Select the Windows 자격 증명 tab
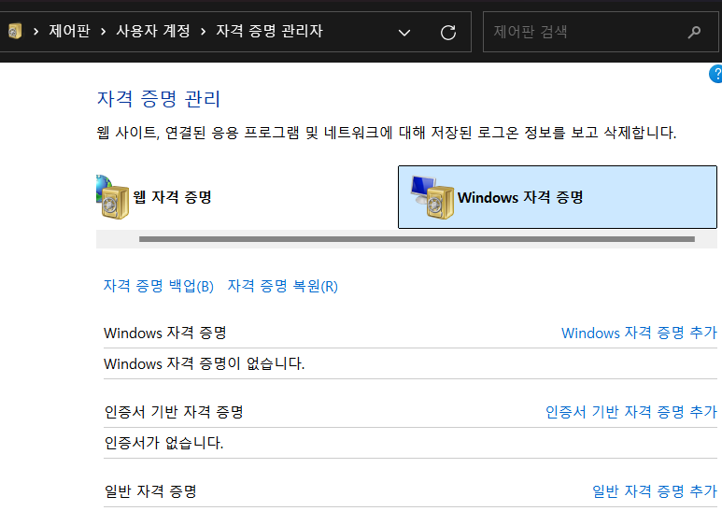This screenshot has width=722, height=511. click(558, 197)
